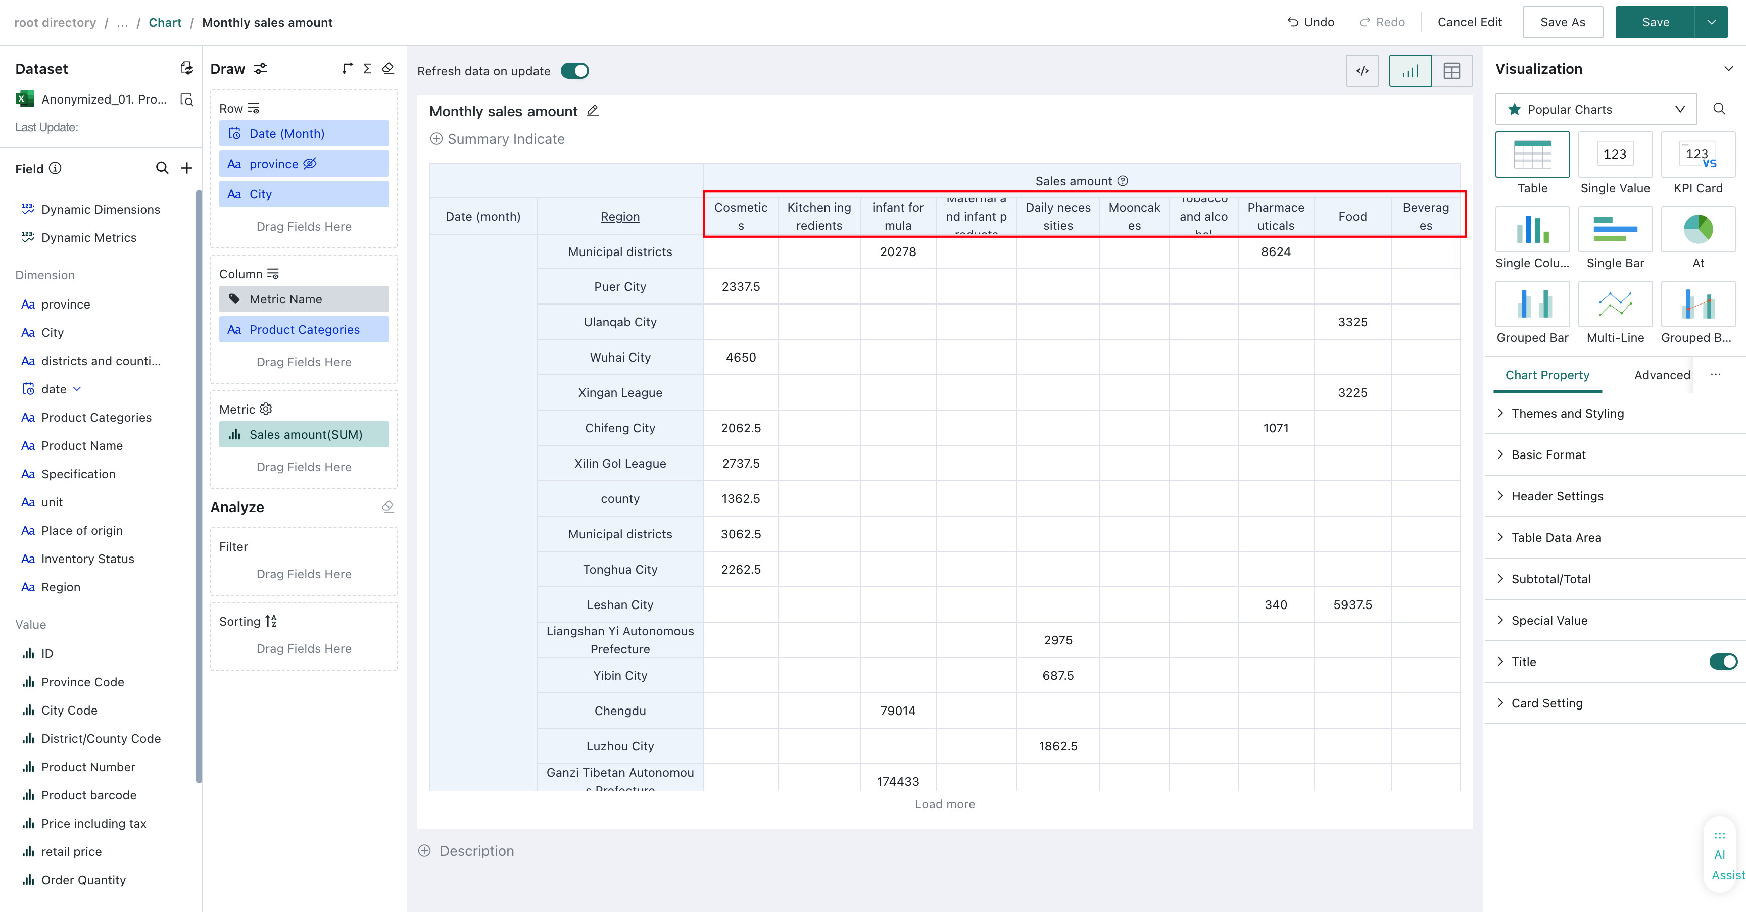Click the Region column header

[x=619, y=216]
